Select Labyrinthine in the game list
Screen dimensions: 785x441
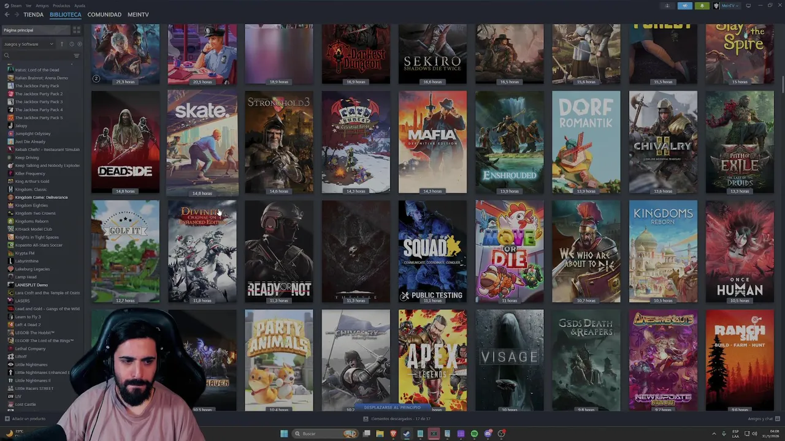pos(26,261)
